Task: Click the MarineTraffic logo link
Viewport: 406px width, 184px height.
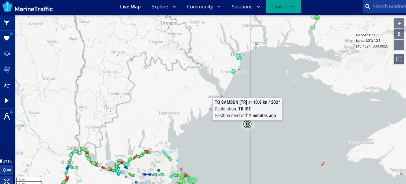Action: click(x=27, y=7)
